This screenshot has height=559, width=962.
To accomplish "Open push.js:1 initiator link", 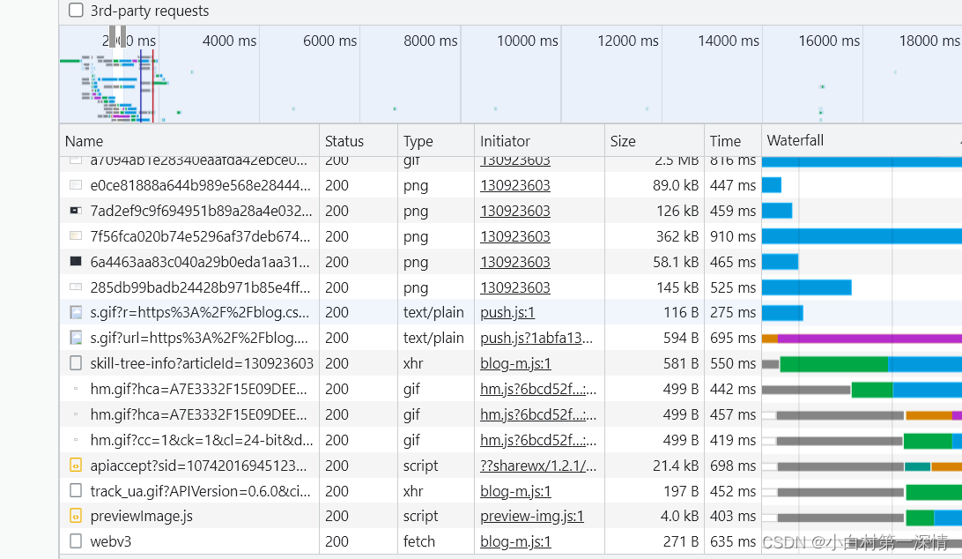I will point(507,312).
